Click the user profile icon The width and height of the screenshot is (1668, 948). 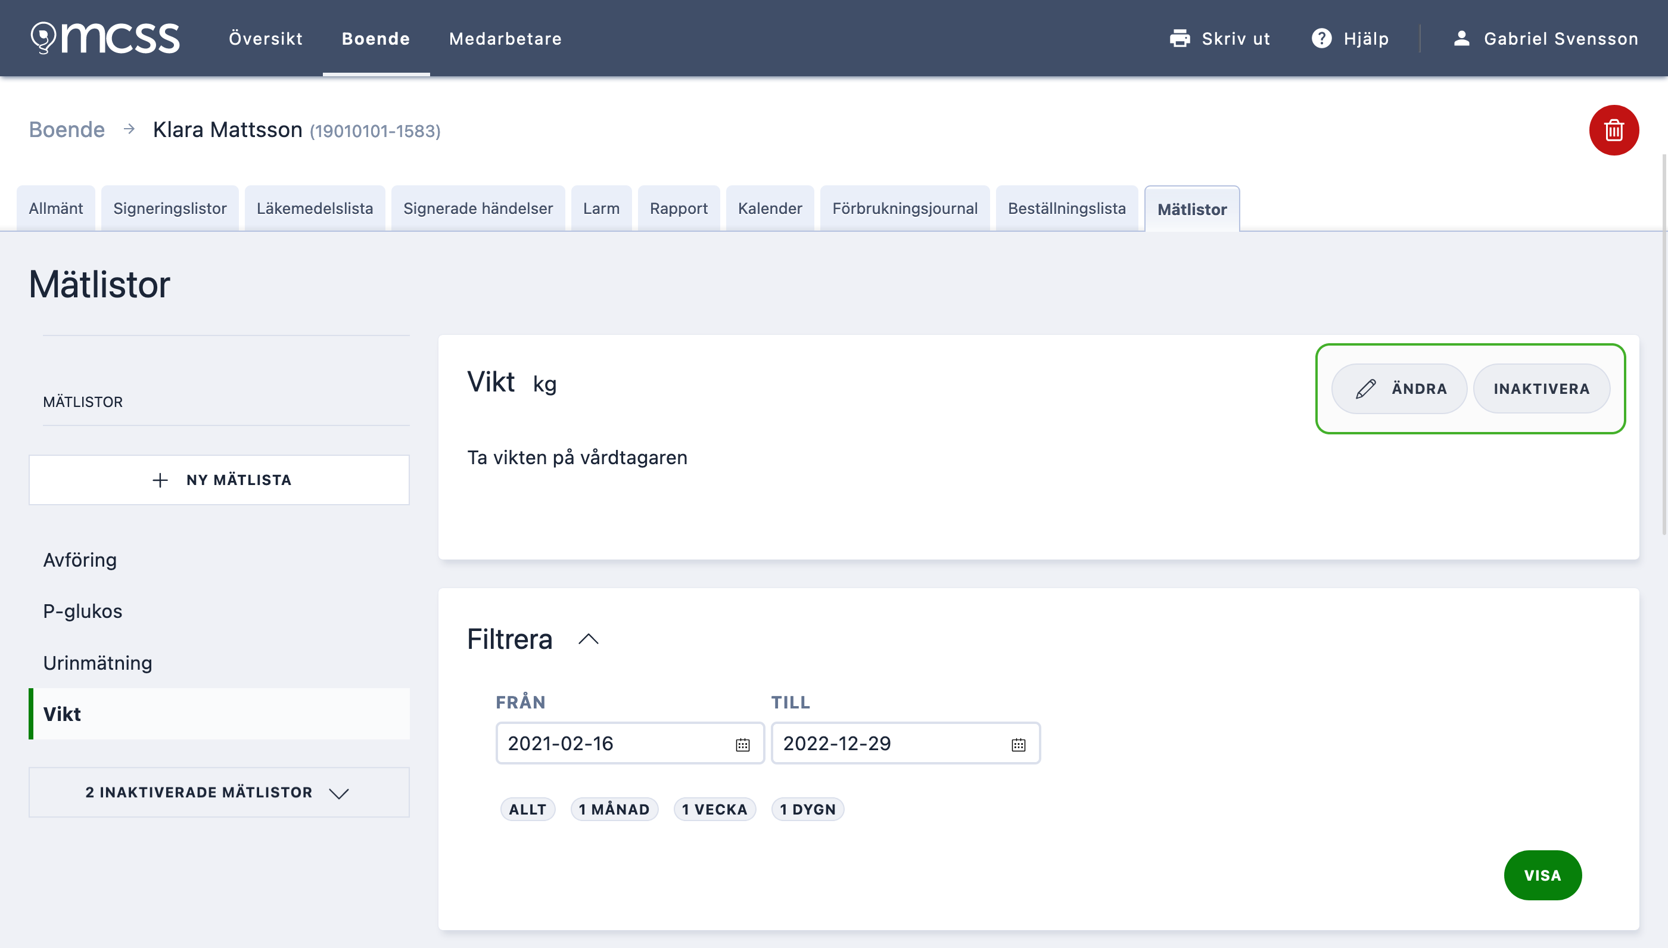(1462, 38)
